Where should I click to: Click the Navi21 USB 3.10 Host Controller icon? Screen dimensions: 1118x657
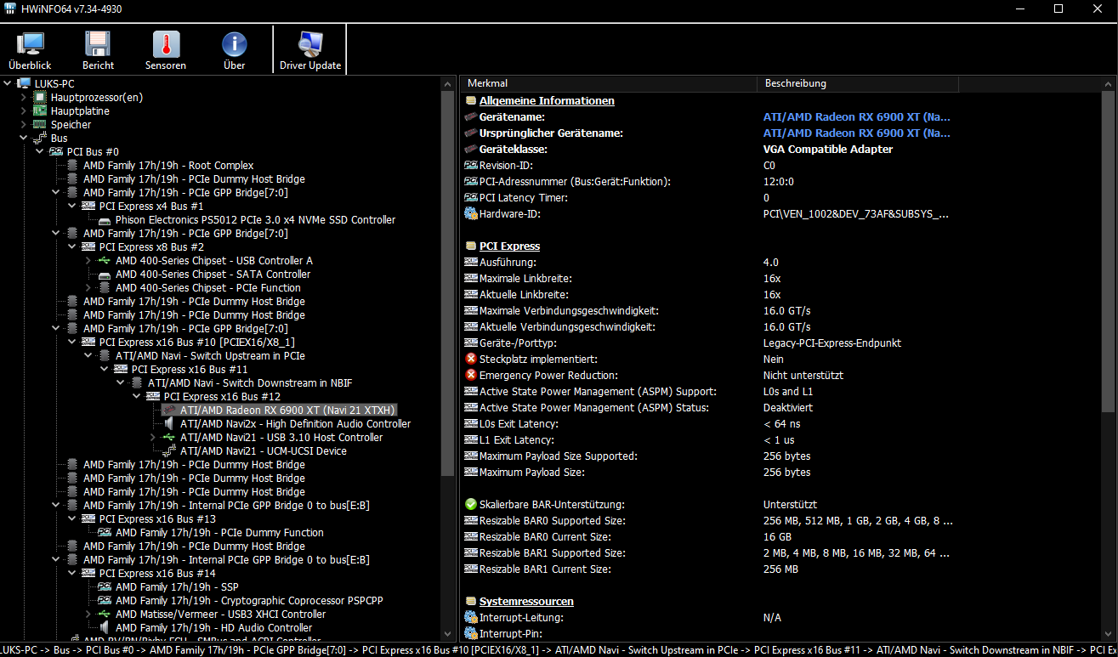click(x=170, y=438)
